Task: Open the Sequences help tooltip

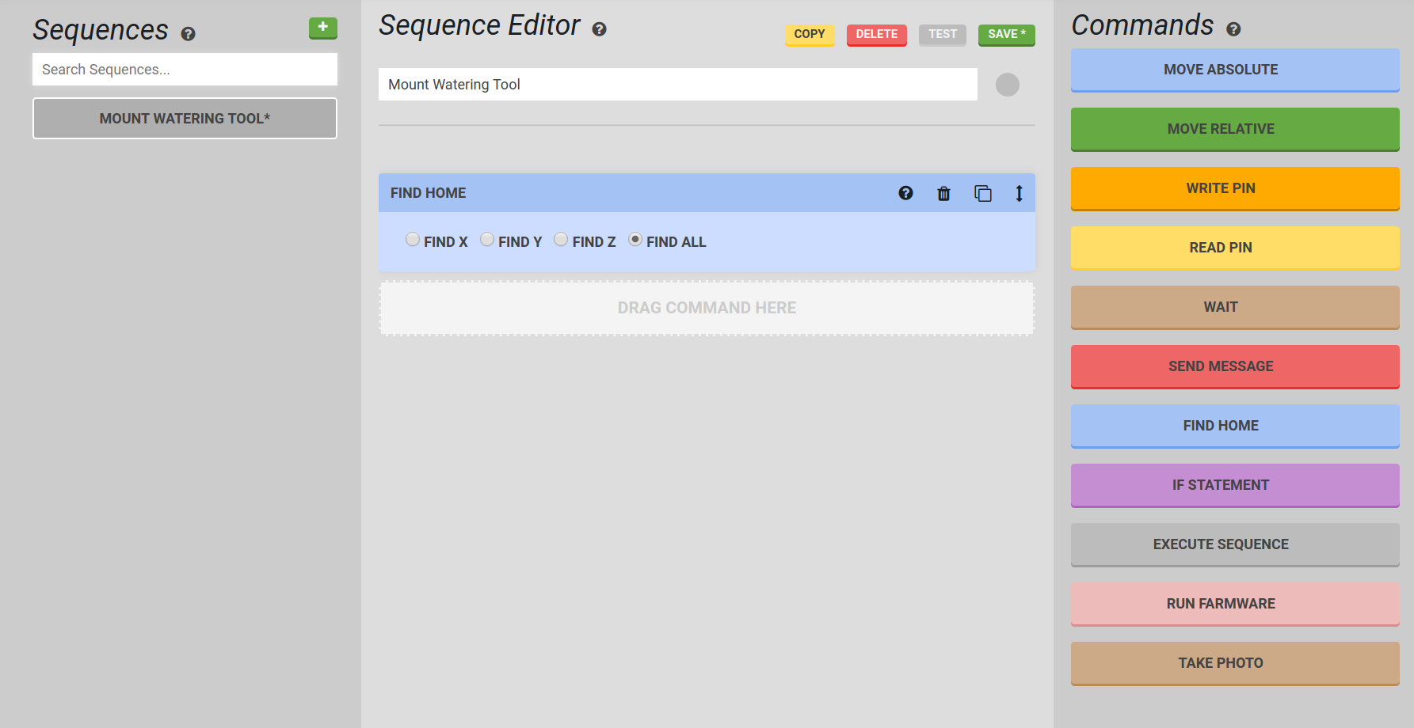Action: click(x=188, y=34)
